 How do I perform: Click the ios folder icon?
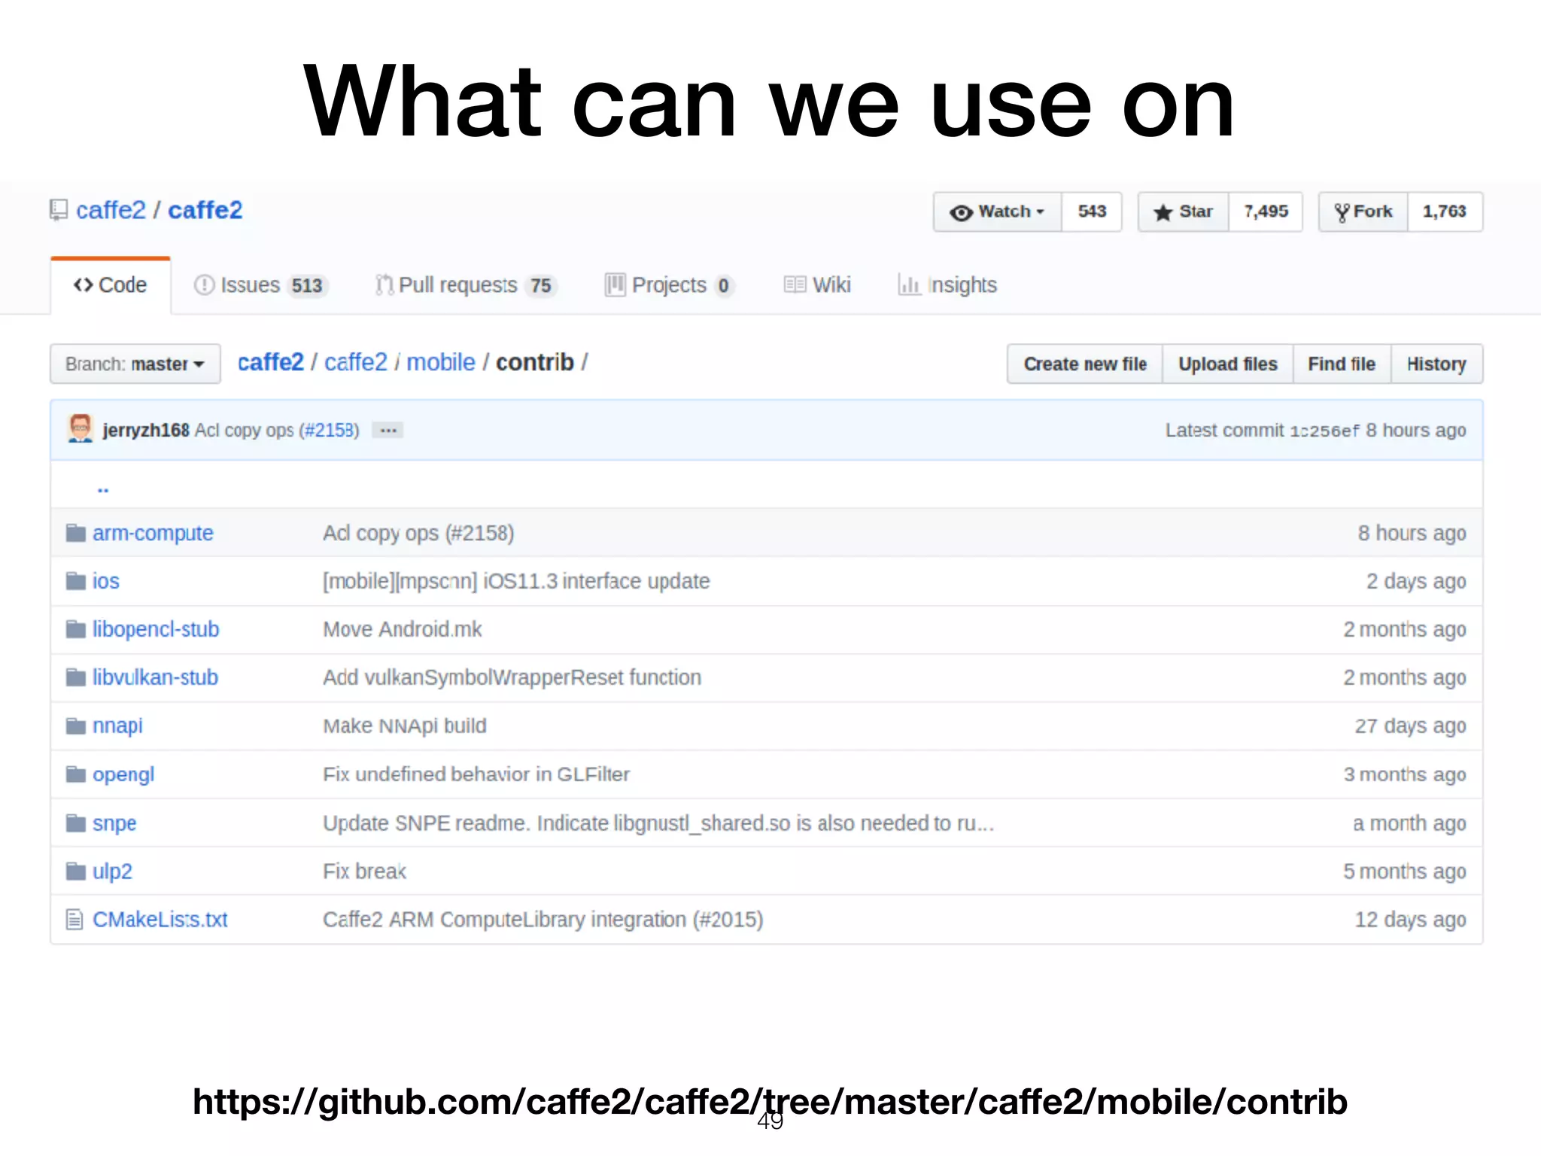75,581
